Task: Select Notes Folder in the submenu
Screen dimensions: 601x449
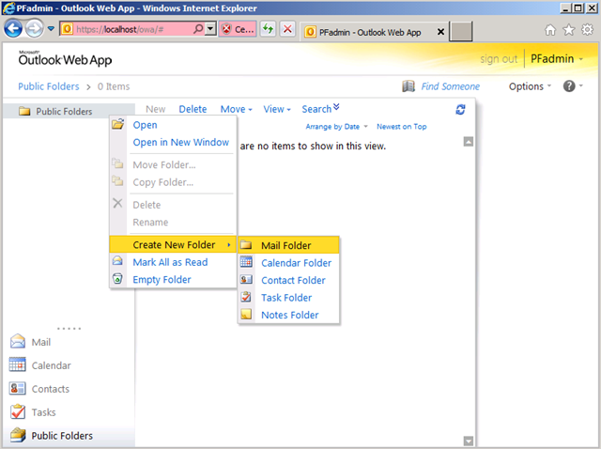Action: point(288,315)
